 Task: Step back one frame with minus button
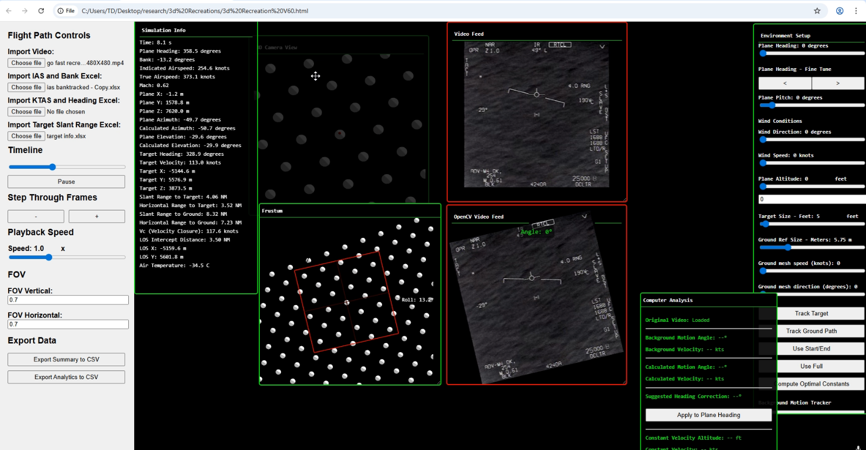click(36, 216)
